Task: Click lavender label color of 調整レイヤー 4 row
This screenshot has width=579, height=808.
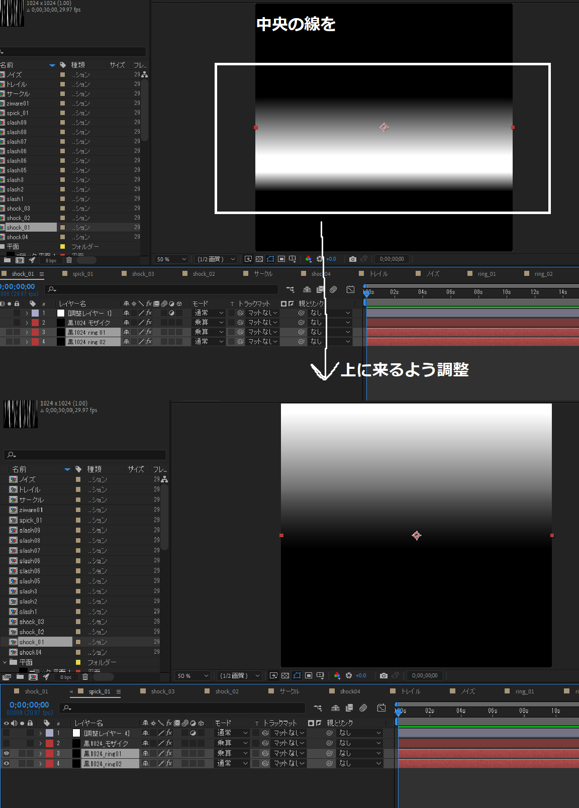Action: [x=49, y=733]
